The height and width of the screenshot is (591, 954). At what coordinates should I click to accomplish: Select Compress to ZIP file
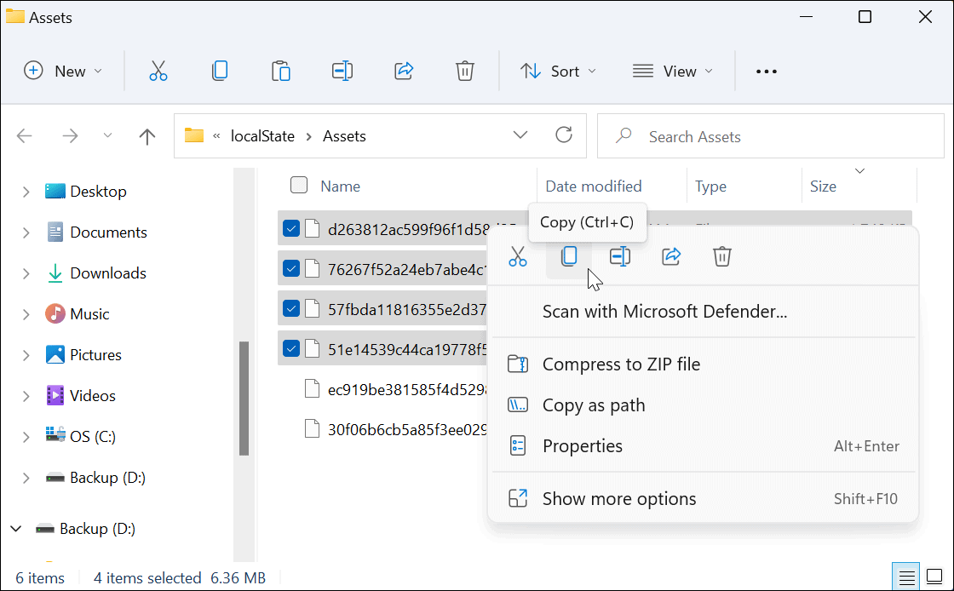[621, 364]
